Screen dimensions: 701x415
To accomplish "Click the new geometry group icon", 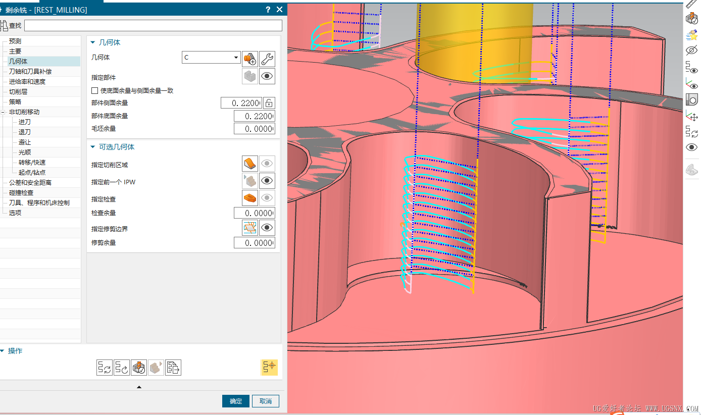I will tap(249, 59).
